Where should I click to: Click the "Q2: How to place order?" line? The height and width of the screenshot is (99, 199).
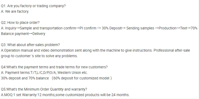[20, 23]
